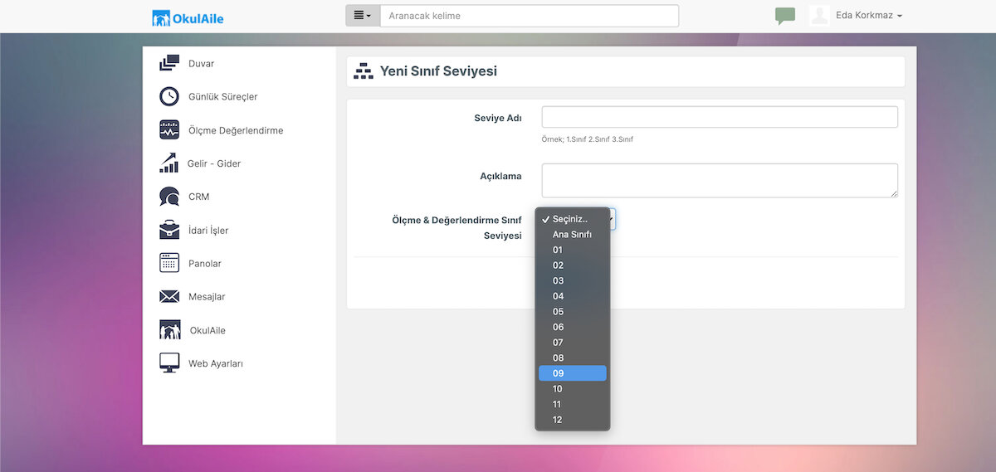Open Duvar from the sidebar
The width and height of the screenshot is (996, 472).
(201, 64)
